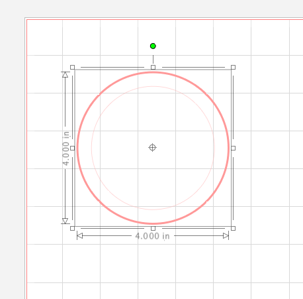The width and height of the screenshot is (303, 299).
Task: Select the thin pink inner circle
Action: 153,86
